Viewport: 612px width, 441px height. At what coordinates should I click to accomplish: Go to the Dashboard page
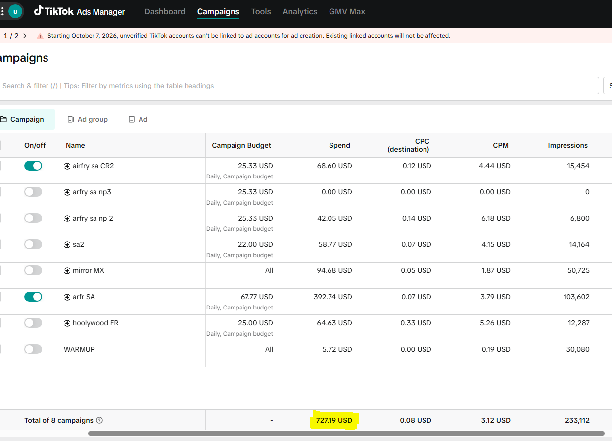165,11
